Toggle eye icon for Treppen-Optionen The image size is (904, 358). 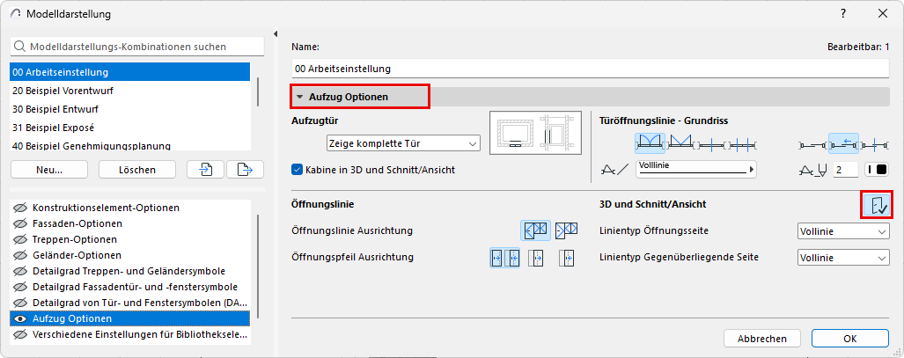coord(21,239)
